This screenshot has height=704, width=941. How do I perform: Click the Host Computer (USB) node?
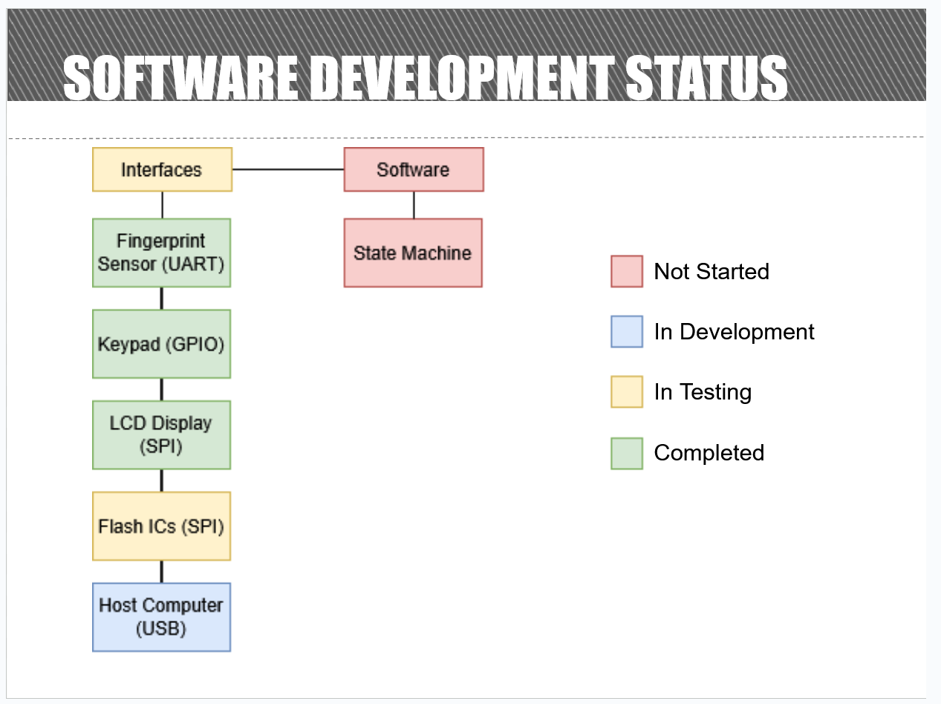[161, 616]
